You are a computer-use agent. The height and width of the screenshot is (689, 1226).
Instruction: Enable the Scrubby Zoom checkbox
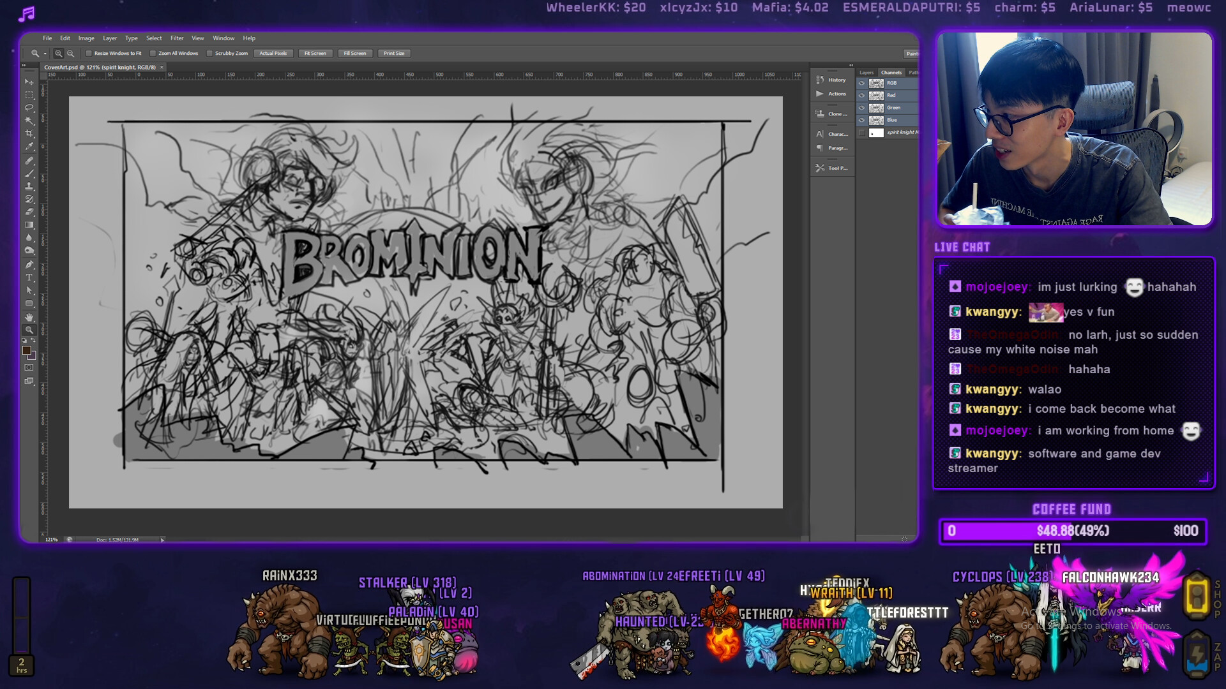[x=209, y=54]
